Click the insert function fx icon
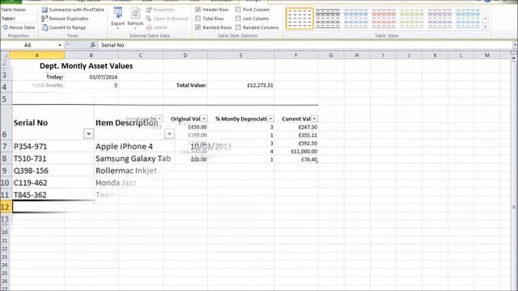Image resolution: width=518 pixels, height=291 pixels. coord(93,45)
